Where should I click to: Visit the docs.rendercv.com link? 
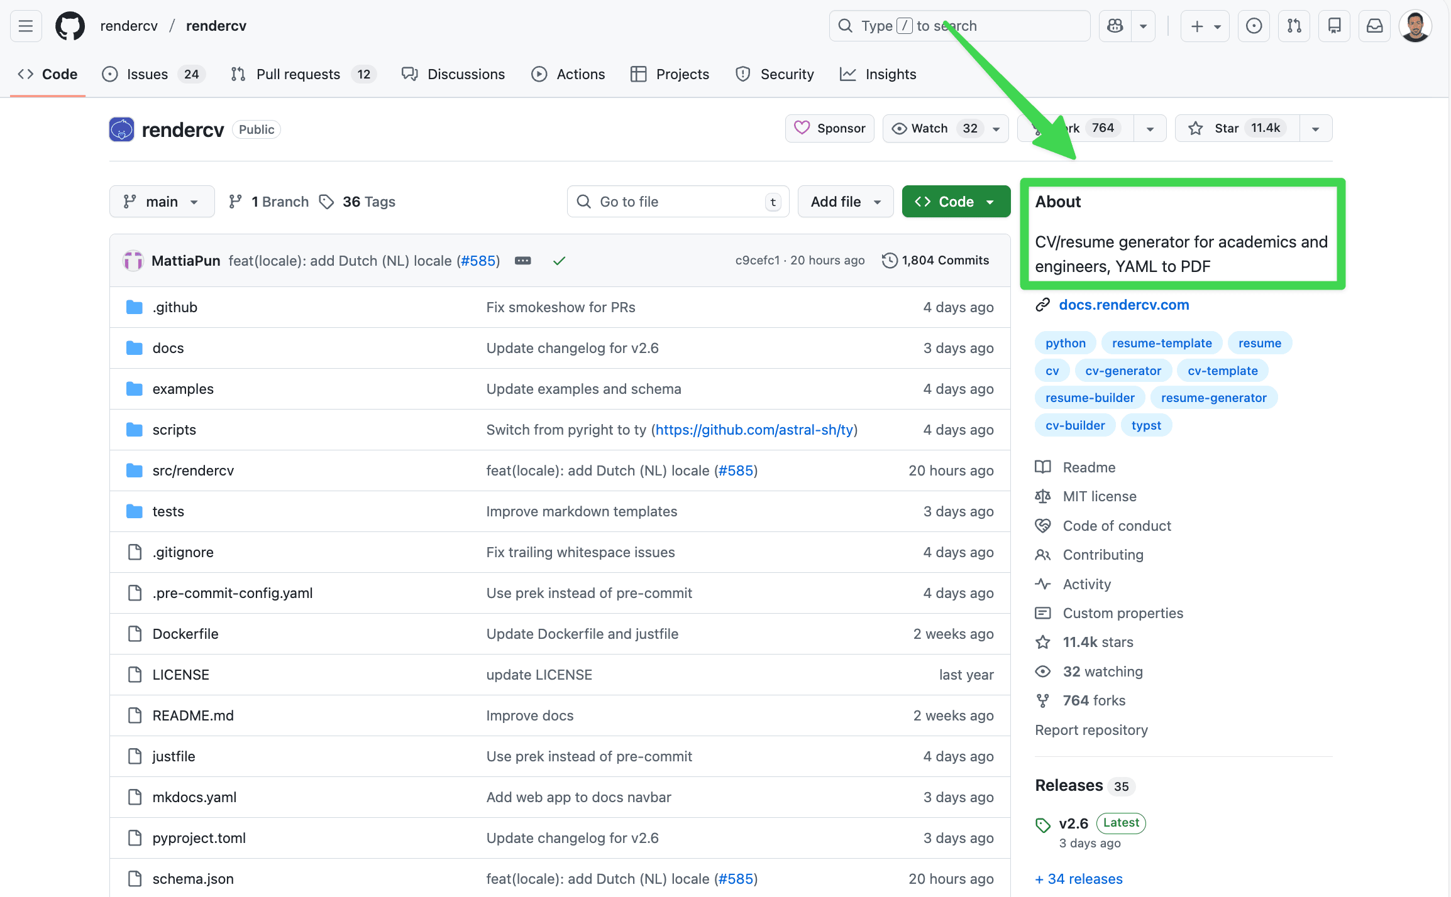[1124, 305]
